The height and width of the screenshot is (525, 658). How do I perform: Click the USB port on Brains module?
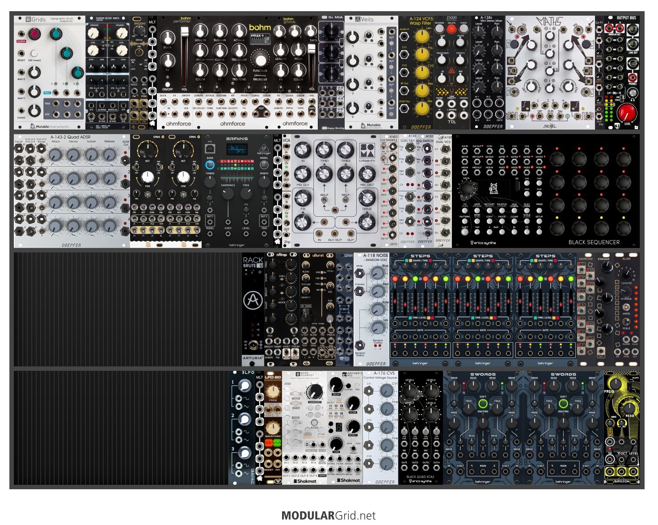(x=210, y=149)
